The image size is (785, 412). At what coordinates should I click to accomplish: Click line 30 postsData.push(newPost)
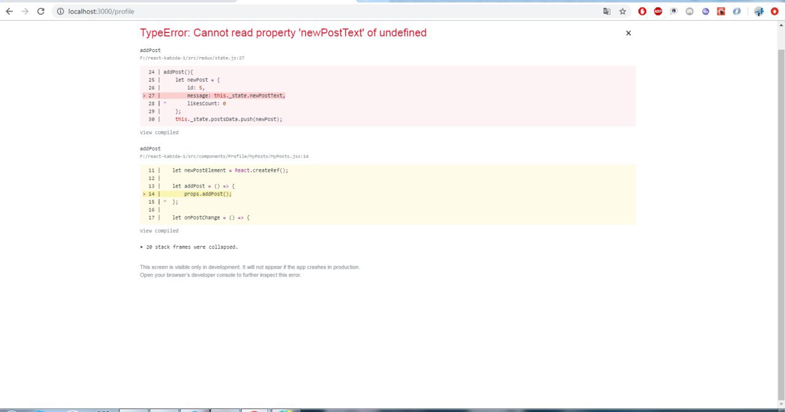[x=229, y=120]
